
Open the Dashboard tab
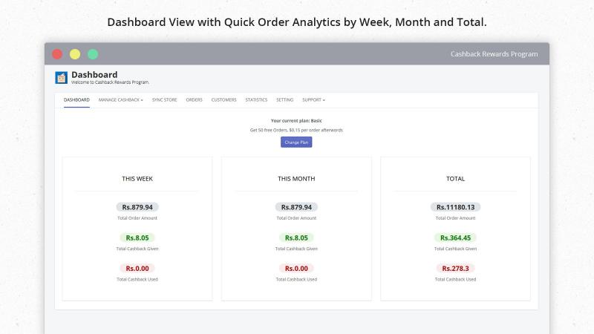click(x=76, y=100)
